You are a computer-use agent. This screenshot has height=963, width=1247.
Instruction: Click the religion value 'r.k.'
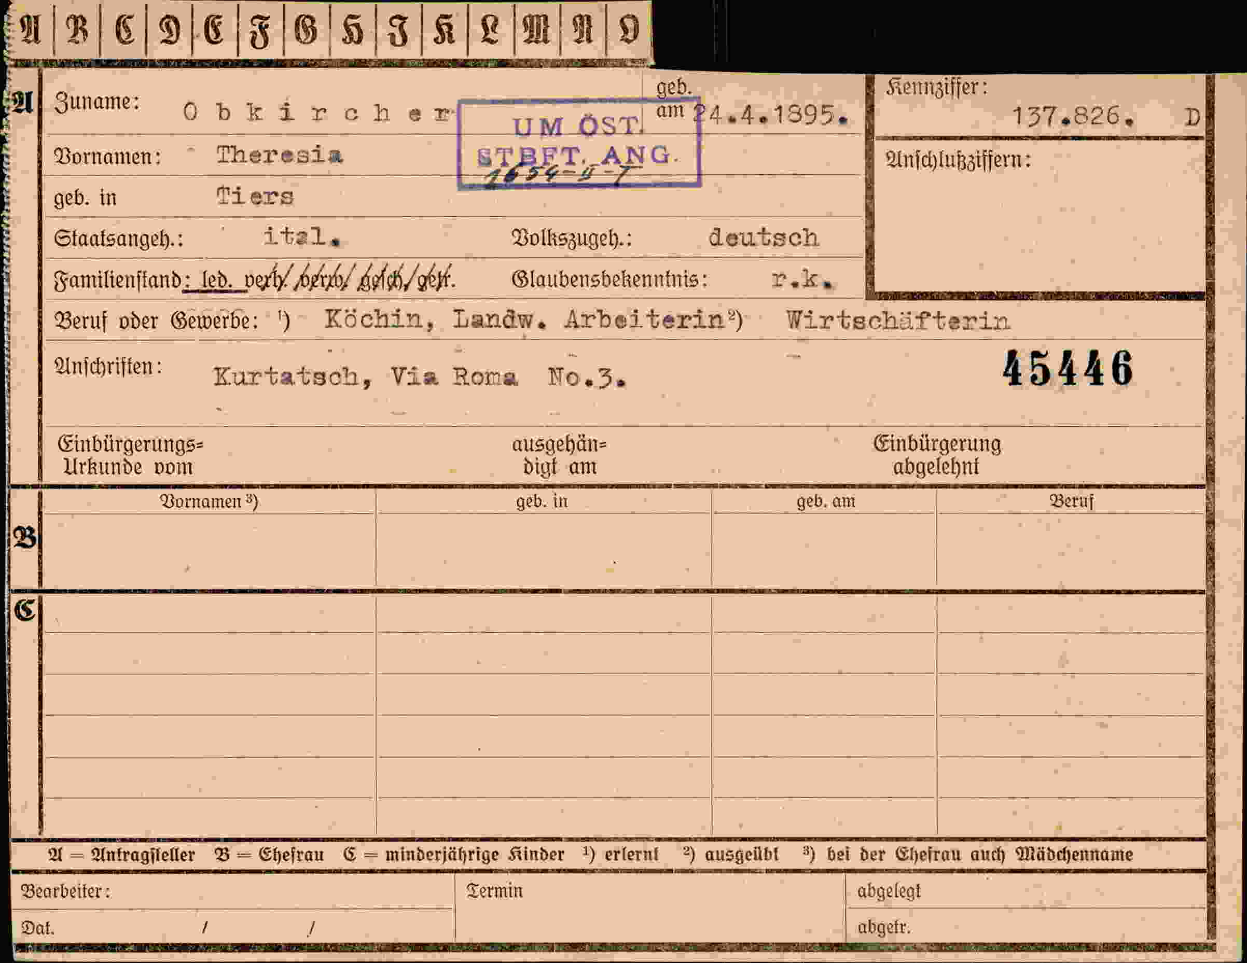coord(802,279)
